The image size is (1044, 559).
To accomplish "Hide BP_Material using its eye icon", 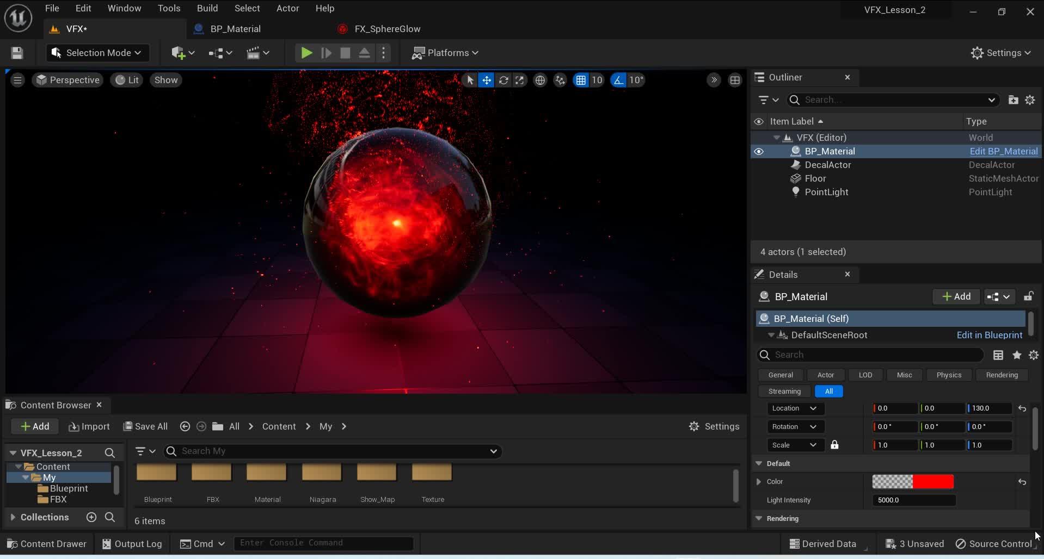I will (759, 151).
